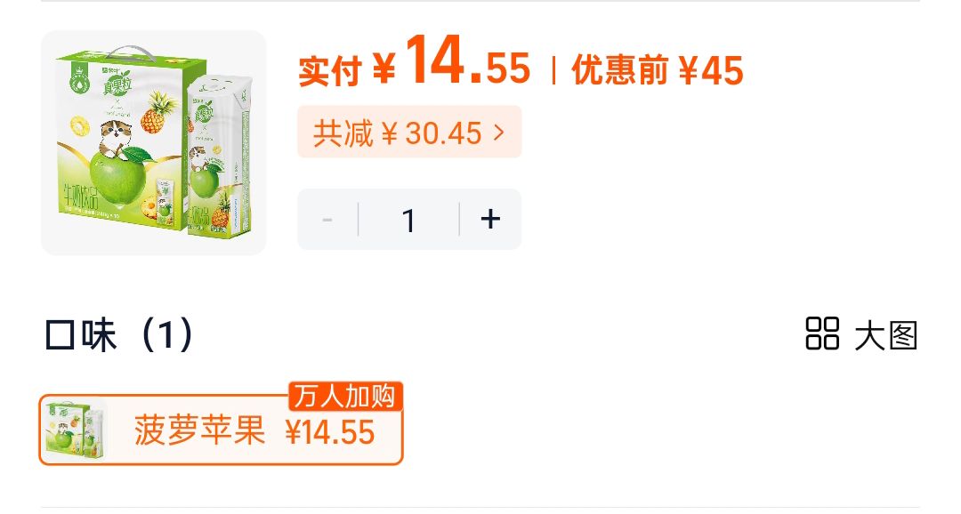Click the 口味（1）section heading

(x=120, y=334)
